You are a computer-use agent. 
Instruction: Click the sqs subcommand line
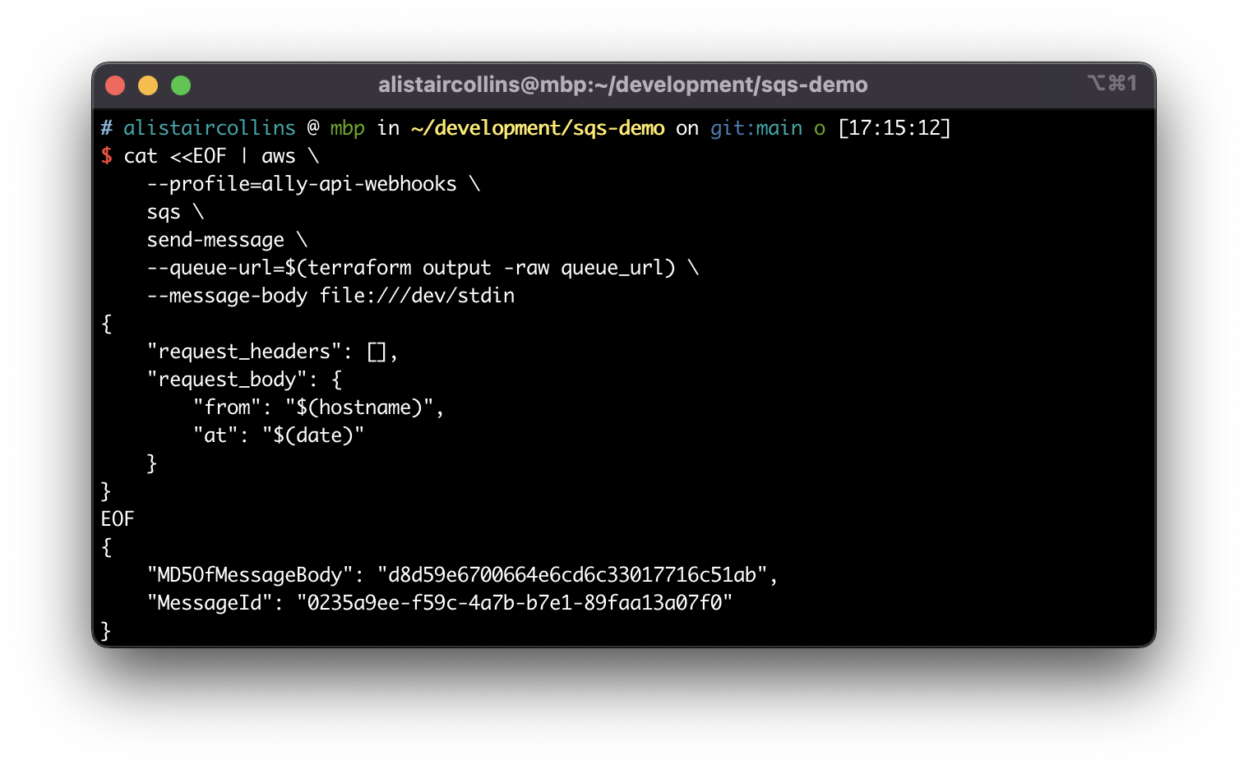coord(175,212)
